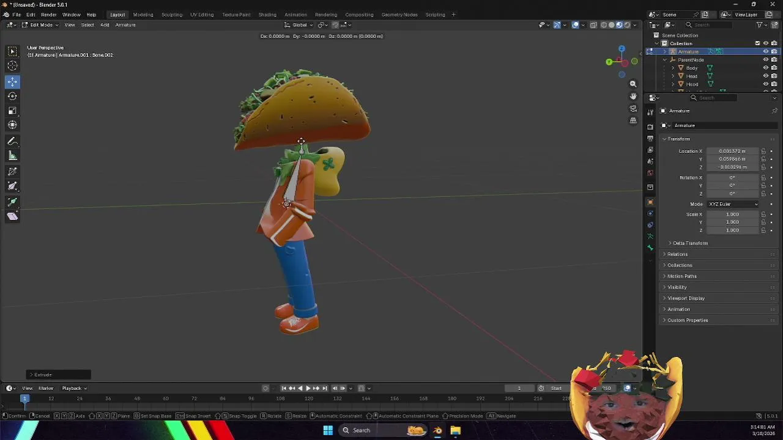Open the Edit Mode dropdown
This screenshot has width=783, height=440.
click(40, 25)
